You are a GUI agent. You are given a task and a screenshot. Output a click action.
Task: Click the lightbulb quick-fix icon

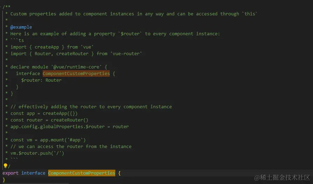click(5, 165)
